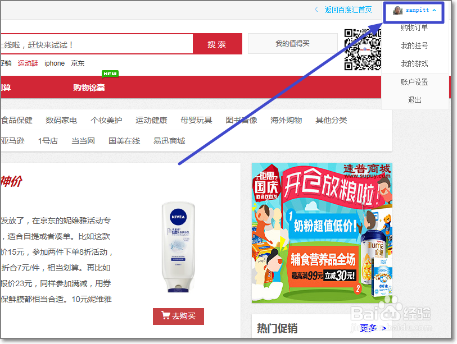This screenshot has height=344, width=457.
Task: Click the 京东 hot search link
Action: (x=78, y=63)
